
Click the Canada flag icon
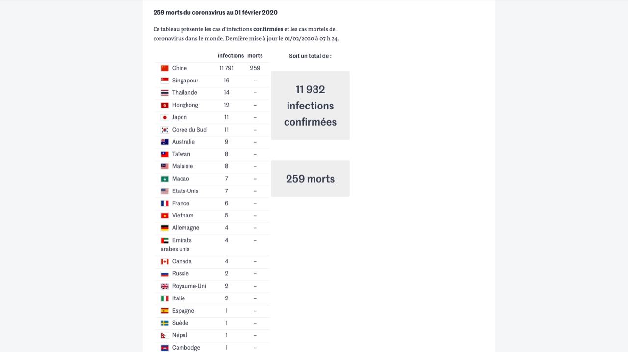click(x=165, y=262)
